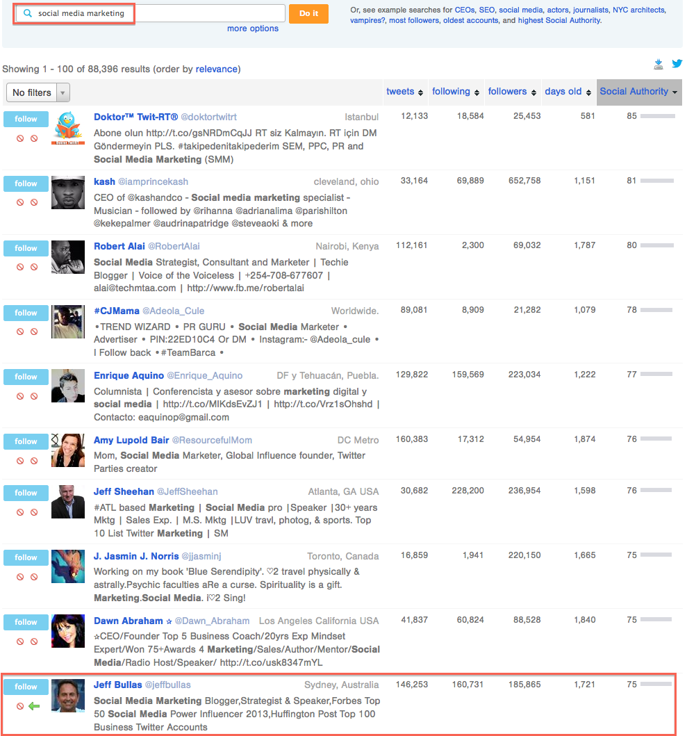Click the 112,161 tweets value for Robert Alai
687x736 pixels.
411,245
